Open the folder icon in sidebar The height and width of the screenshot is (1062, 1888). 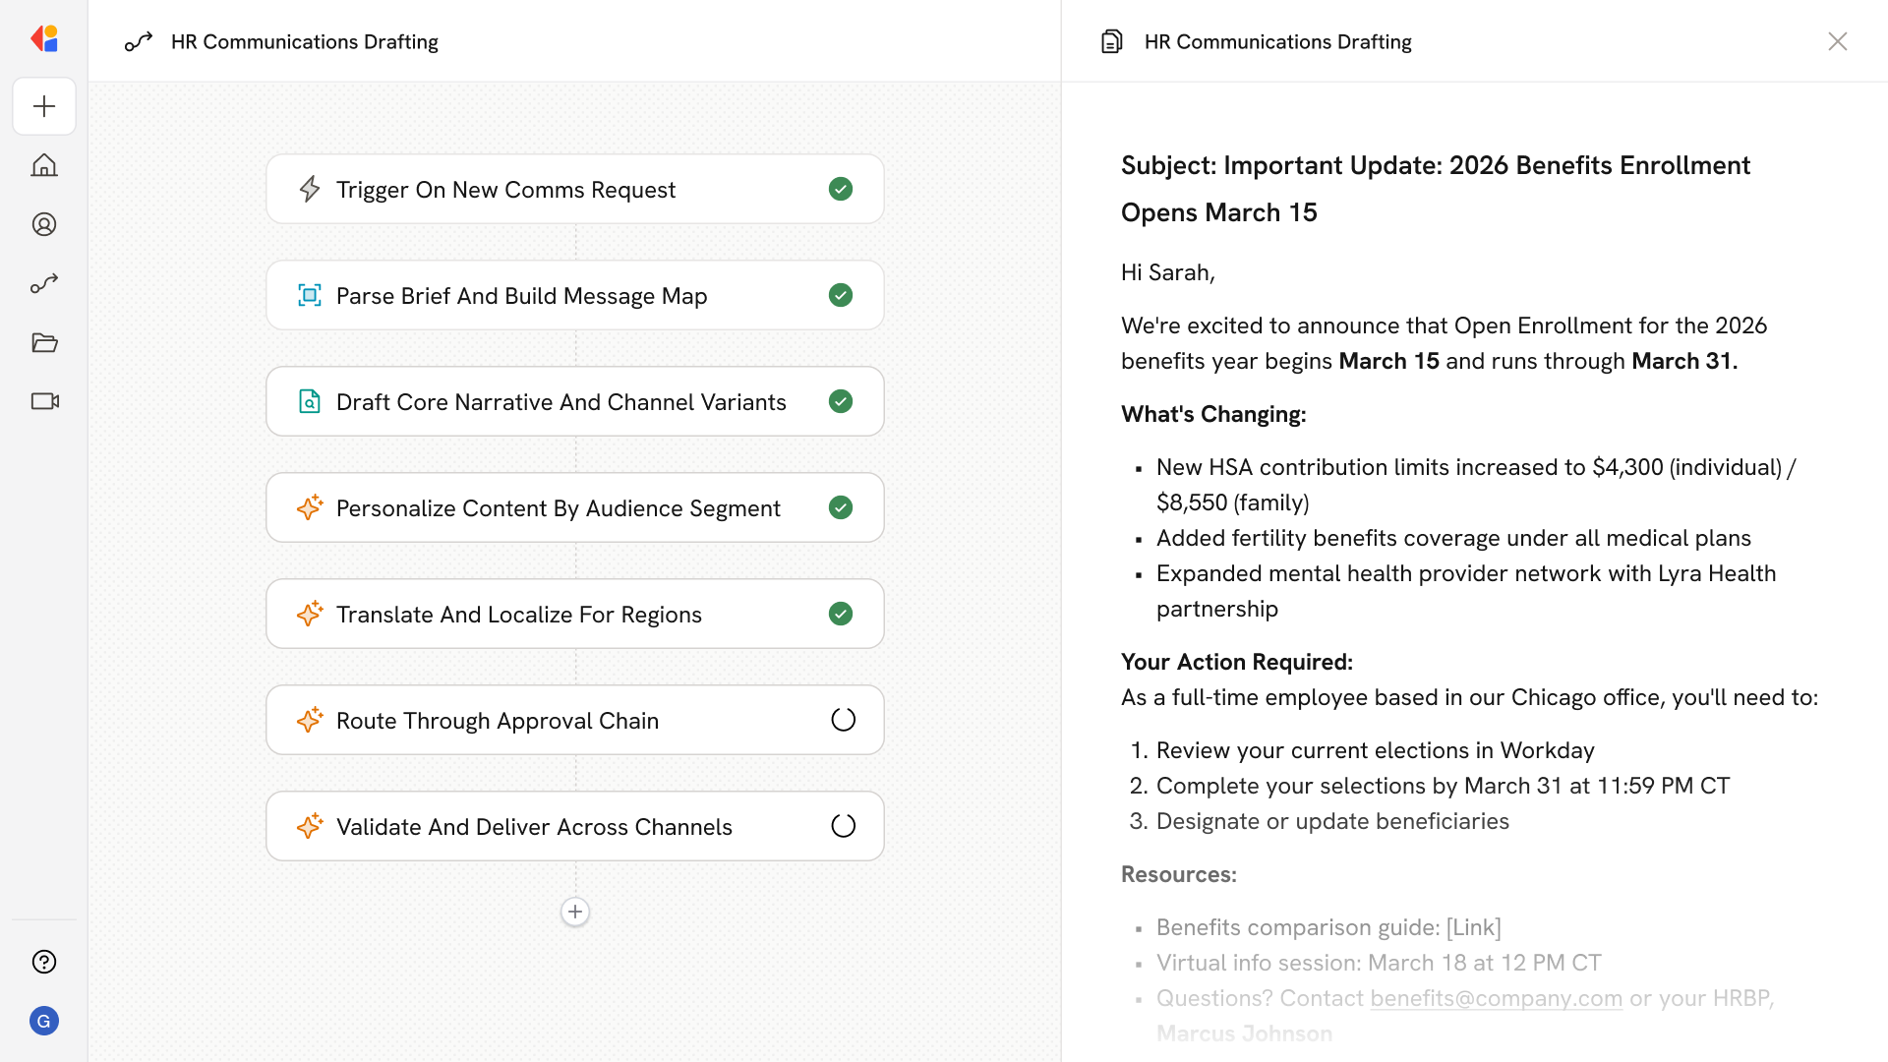[44, 342]
